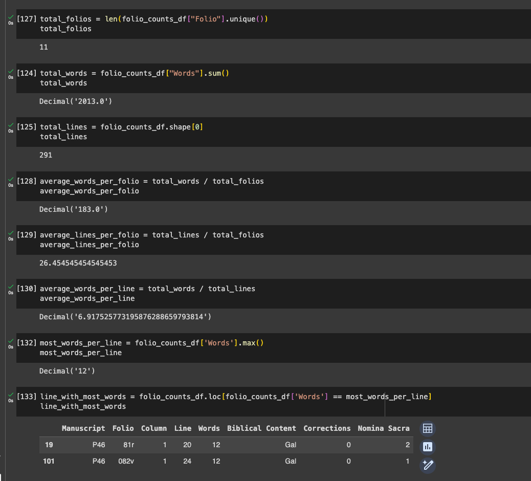
Task: Click the run status checkmark for cell 127
Action: (x=11, y=18)
